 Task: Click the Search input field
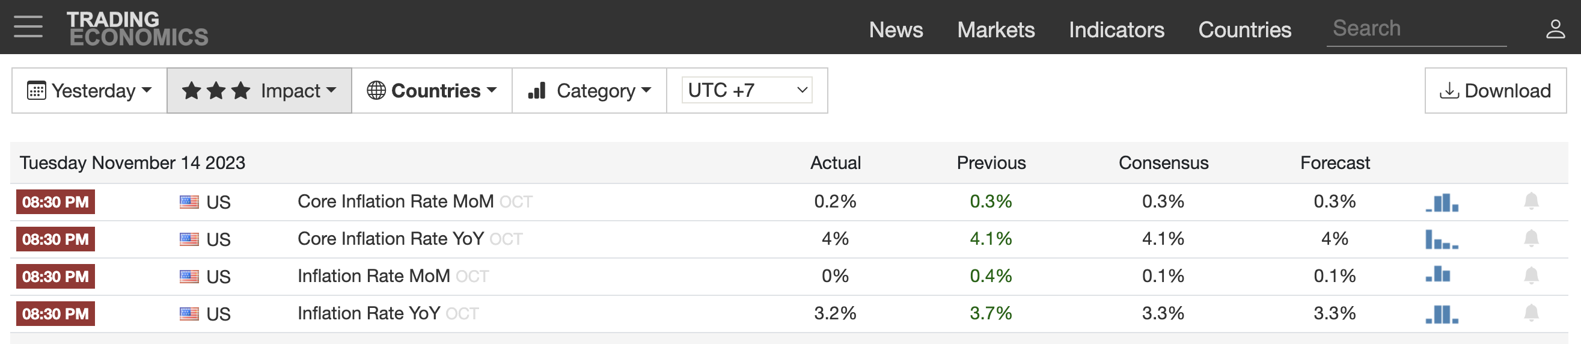click(x=1416, y=28)
